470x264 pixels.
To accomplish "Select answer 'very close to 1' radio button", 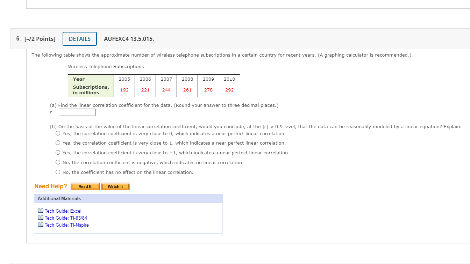I will (58, 142).
